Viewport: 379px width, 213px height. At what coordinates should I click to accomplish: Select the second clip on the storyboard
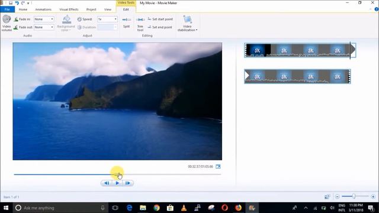pos(297,76)
